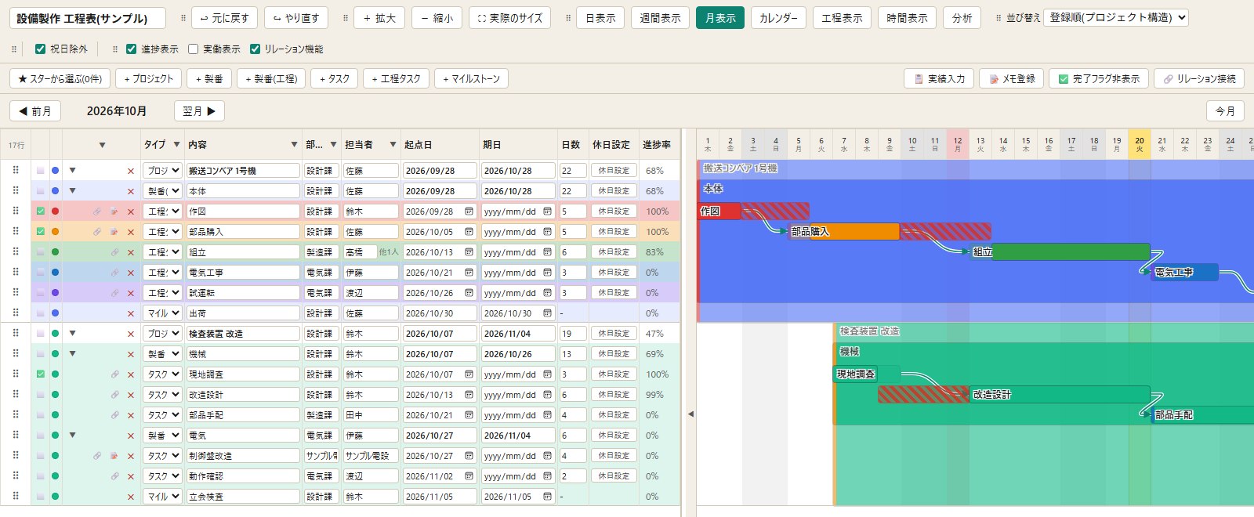Click the link icon on 現地調査 row
This screenshot has width=1254, height=517.
coord(114,374)
